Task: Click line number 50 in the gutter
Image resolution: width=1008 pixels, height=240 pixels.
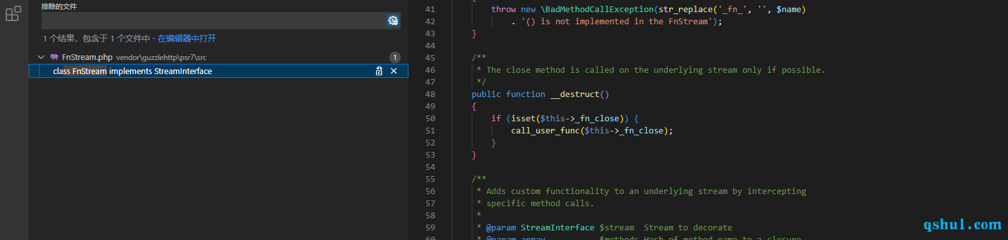Action: 430,119
